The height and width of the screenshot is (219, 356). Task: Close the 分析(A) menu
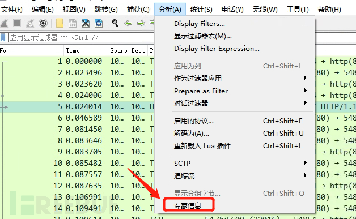[170, 10]
